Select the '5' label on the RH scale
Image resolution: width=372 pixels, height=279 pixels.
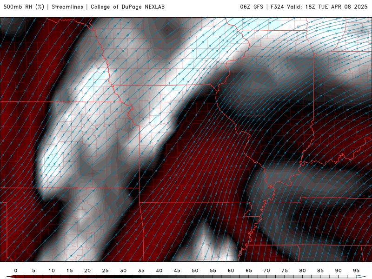[33, 271]
